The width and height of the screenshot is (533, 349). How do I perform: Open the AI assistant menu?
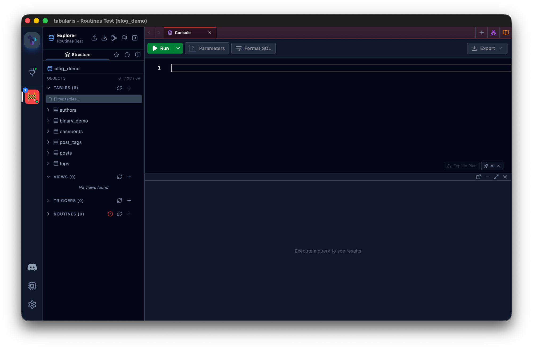(492, 166)
